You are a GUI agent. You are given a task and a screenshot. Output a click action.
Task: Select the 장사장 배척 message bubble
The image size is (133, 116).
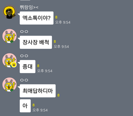(x=36, y=42)
